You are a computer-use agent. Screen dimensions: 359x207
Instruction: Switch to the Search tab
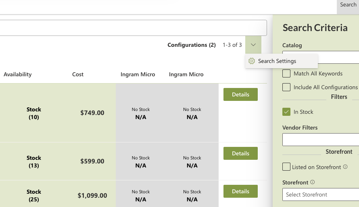[348, 5]
